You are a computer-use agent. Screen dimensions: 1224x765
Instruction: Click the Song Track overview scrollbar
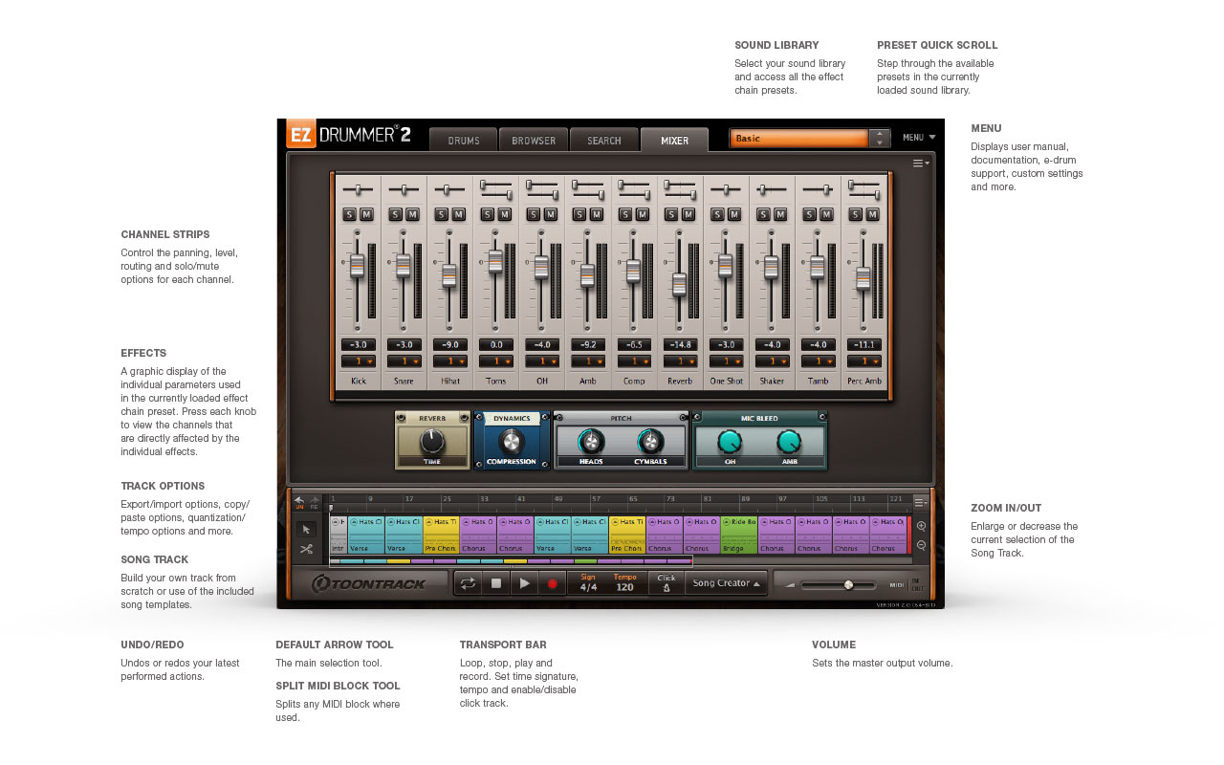[511, 561]
